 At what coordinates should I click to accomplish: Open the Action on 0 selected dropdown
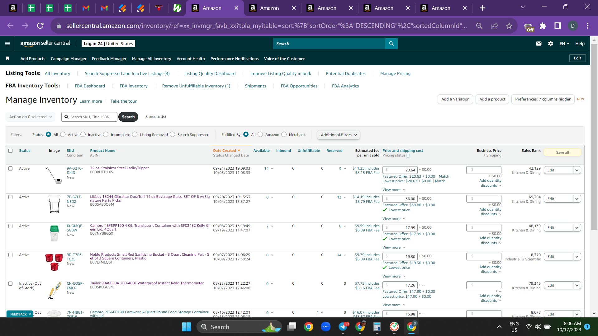31,117
